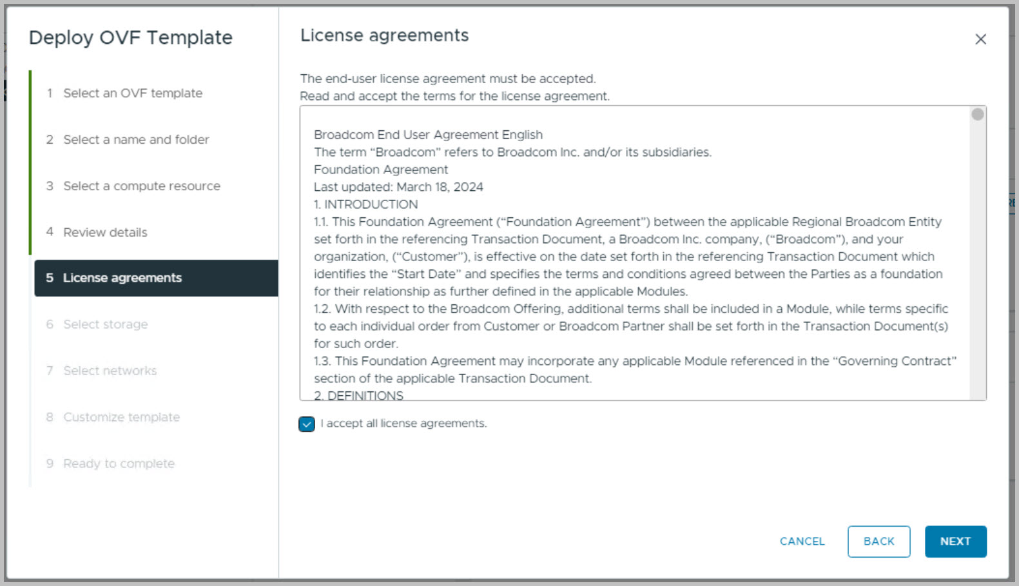Click the 'I accept all license agreements' label
Screen dimensions: 1019x586
[403, 424]
